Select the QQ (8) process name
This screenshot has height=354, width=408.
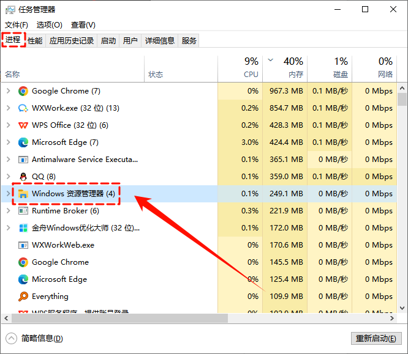[43, 177]
